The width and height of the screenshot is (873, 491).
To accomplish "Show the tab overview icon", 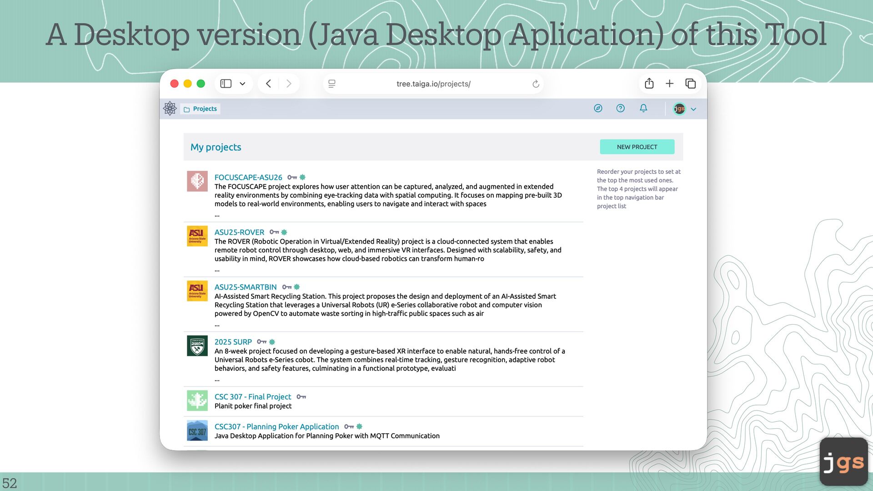I will point(690,84).
